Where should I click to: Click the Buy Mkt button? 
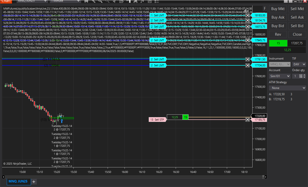(x=278, y=9)
